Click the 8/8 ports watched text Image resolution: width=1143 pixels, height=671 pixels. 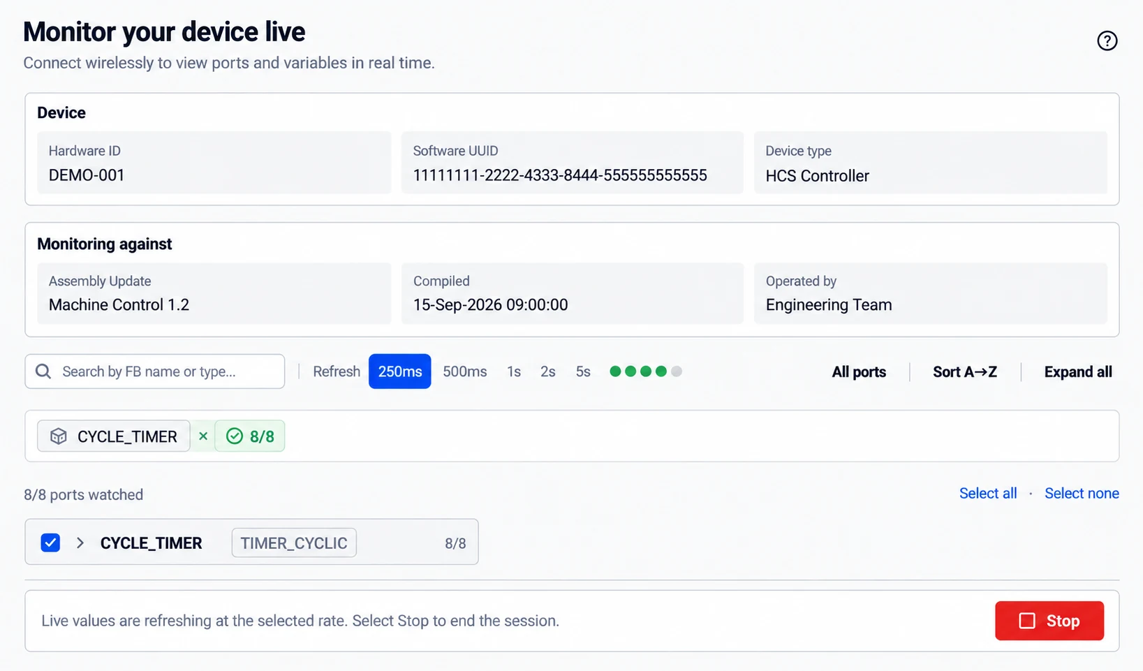coord(84,495)
